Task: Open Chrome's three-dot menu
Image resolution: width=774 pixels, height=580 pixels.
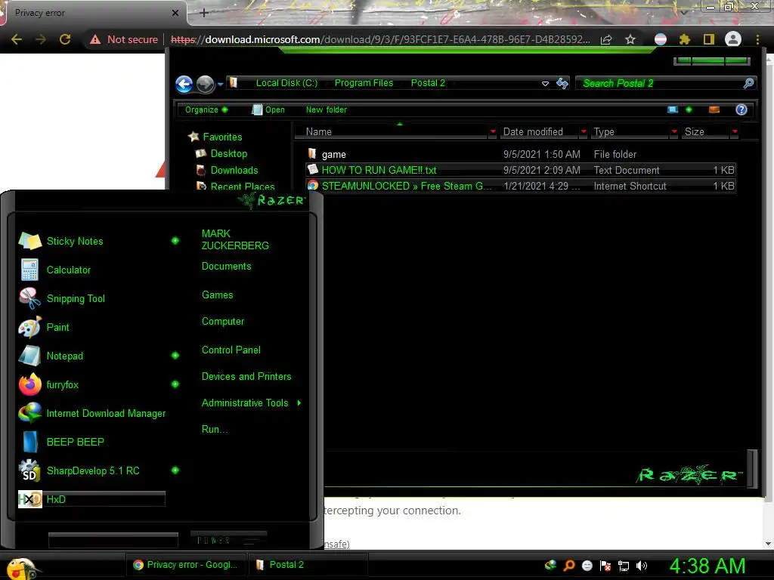Action: [757, 39]
